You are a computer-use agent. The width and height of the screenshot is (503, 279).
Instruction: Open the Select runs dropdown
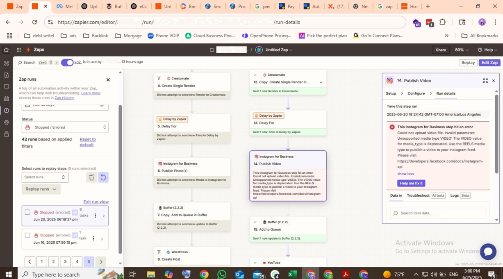tap(45, 177)
